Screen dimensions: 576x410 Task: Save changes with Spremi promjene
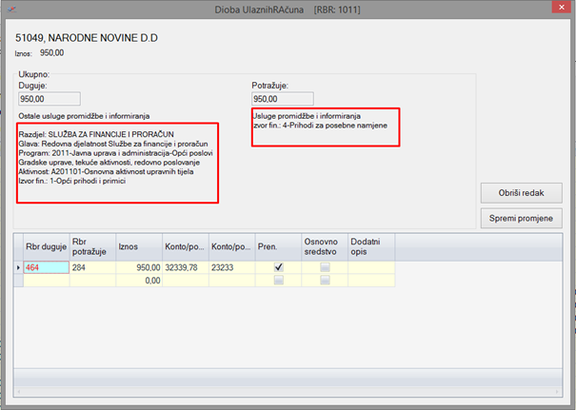(x=524, y=219)
